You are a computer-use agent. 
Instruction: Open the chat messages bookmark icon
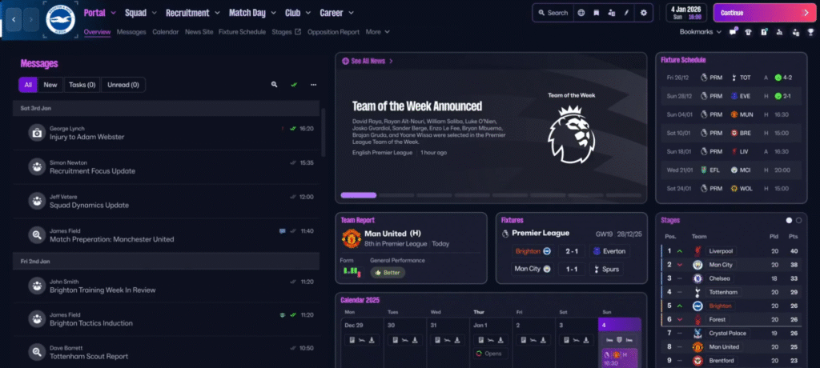click(733, 32)
